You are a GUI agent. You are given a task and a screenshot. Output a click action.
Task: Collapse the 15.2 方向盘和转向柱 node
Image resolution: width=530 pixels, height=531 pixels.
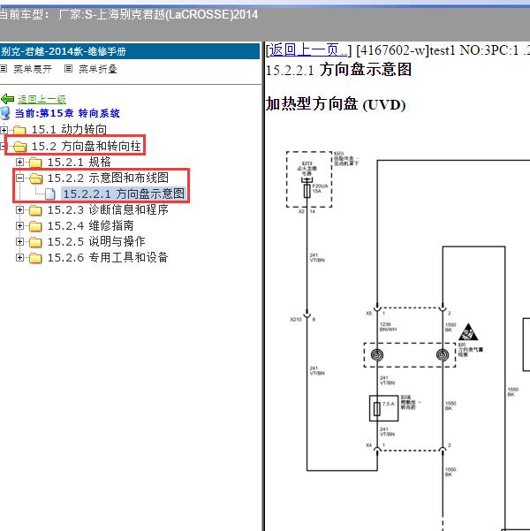click(3, 147)
